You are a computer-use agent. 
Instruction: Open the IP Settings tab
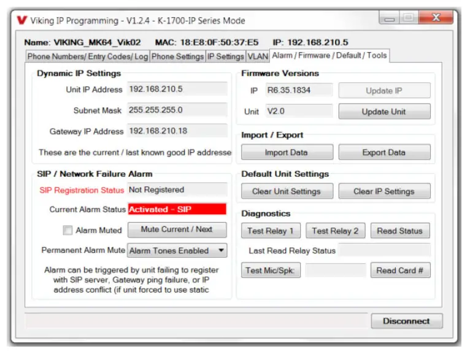[225, 56]
